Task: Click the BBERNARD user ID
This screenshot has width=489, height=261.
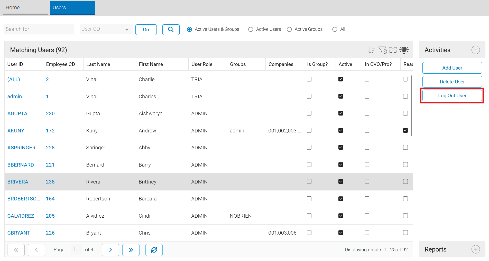Action: coord(21,165)
